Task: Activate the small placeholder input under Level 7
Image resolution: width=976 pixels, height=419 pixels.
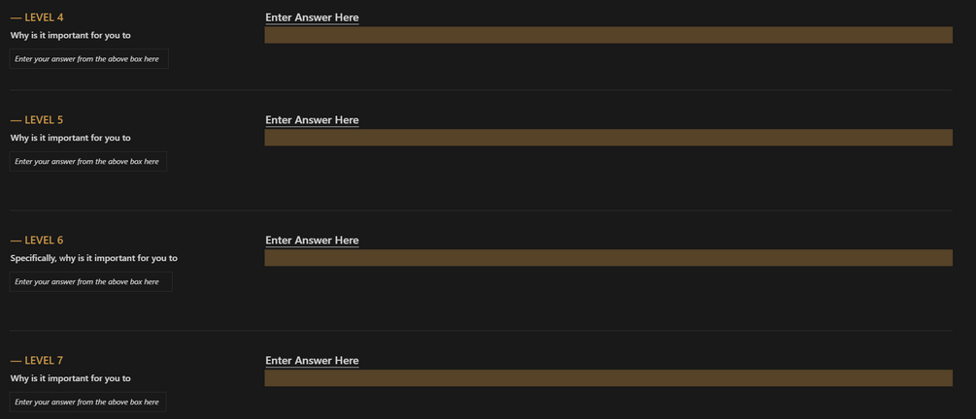Action: [x=87, y=403]
